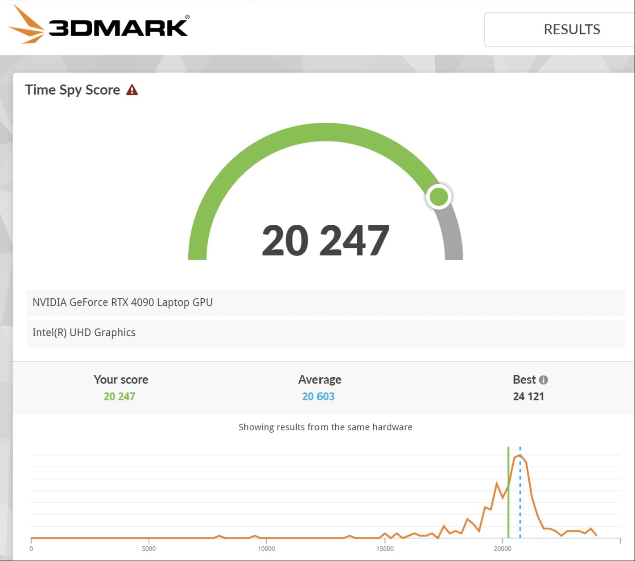Select the NVIDIA GeForce RTX 4090 Laptop GPU row

[325, 302]
